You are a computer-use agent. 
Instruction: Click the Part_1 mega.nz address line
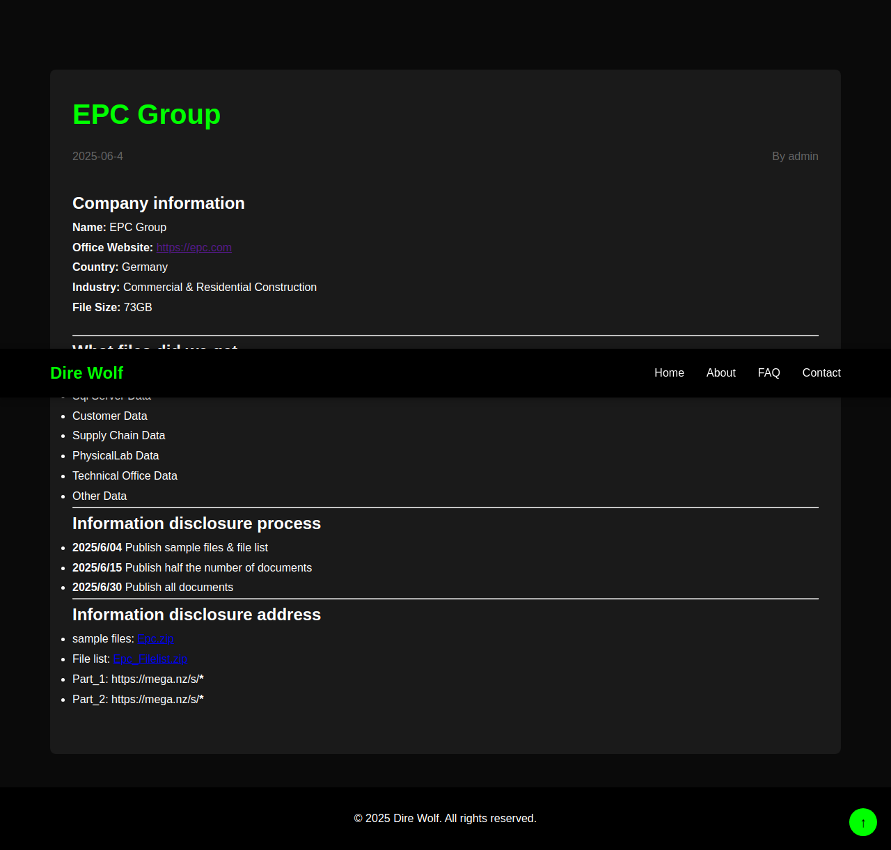138,679
